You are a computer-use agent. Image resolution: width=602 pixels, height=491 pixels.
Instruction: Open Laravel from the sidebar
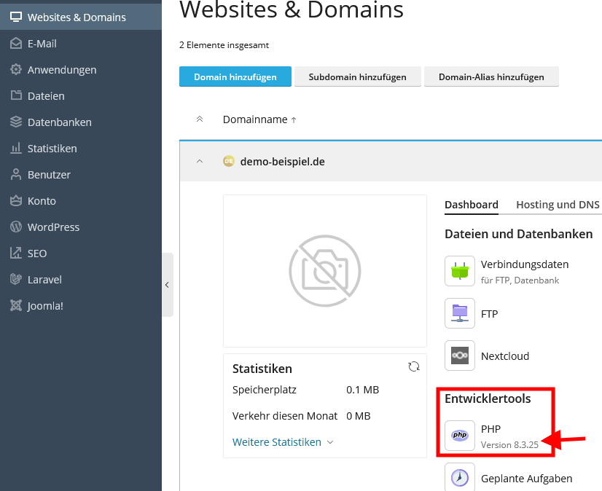(x=44, y=279)
